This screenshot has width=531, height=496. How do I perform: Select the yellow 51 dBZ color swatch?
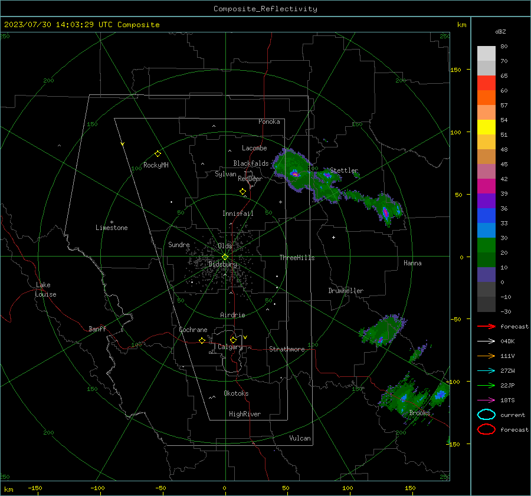[486, 127]
